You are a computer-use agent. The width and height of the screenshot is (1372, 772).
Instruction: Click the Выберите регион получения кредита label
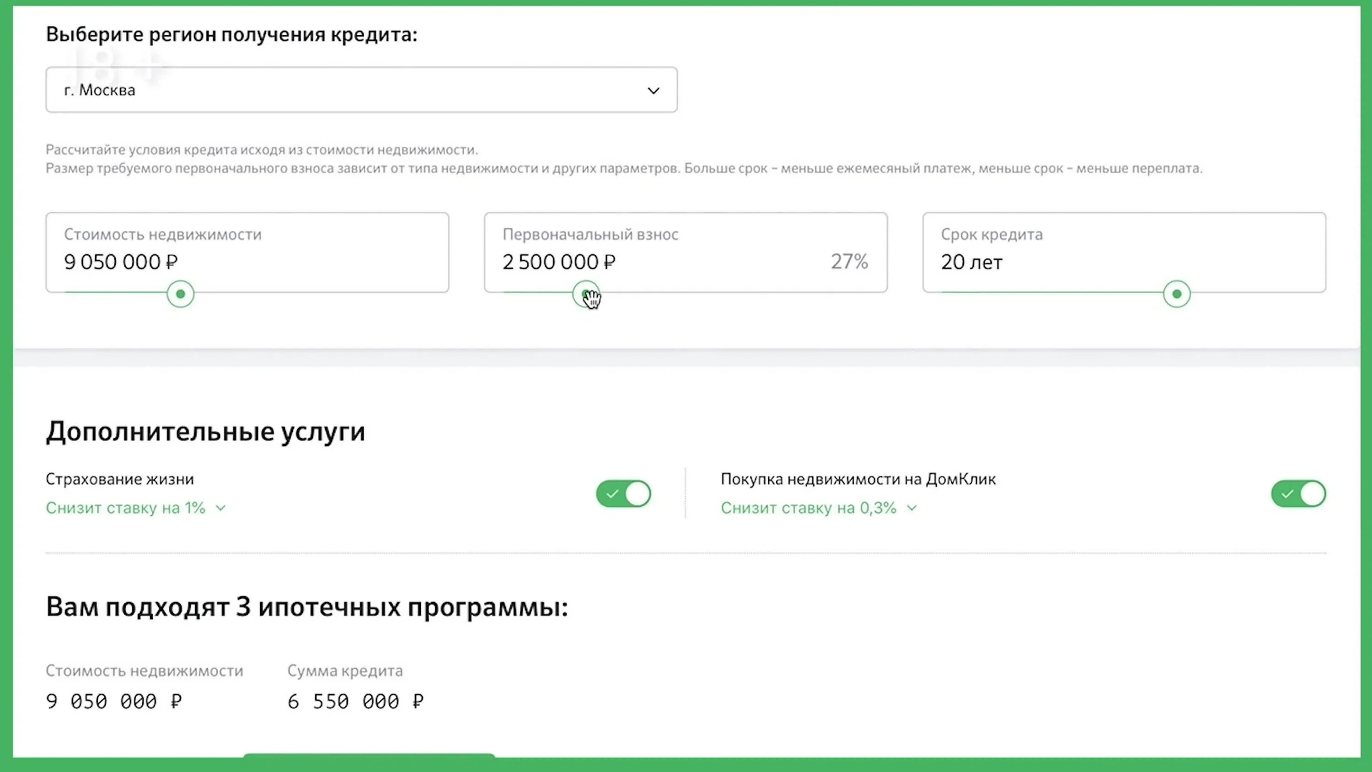(232, 35)
